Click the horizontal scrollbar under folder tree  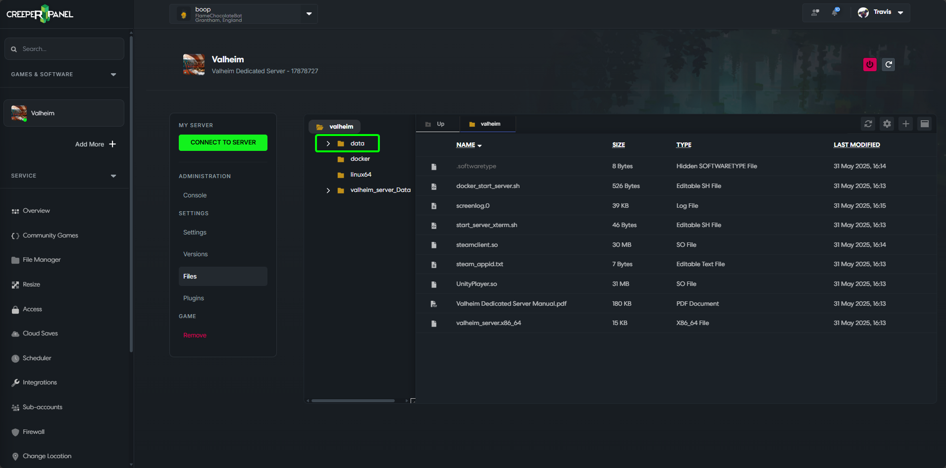(x=353, y=401)
